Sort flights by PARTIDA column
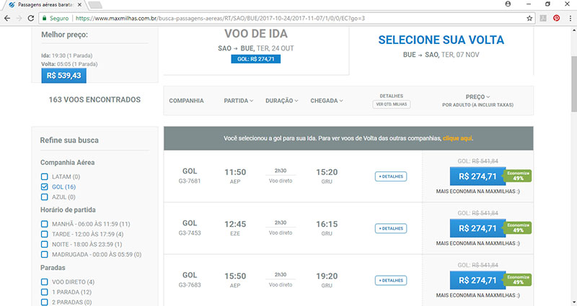The width and height of the screenshot is (577, 306). point(239,101)
